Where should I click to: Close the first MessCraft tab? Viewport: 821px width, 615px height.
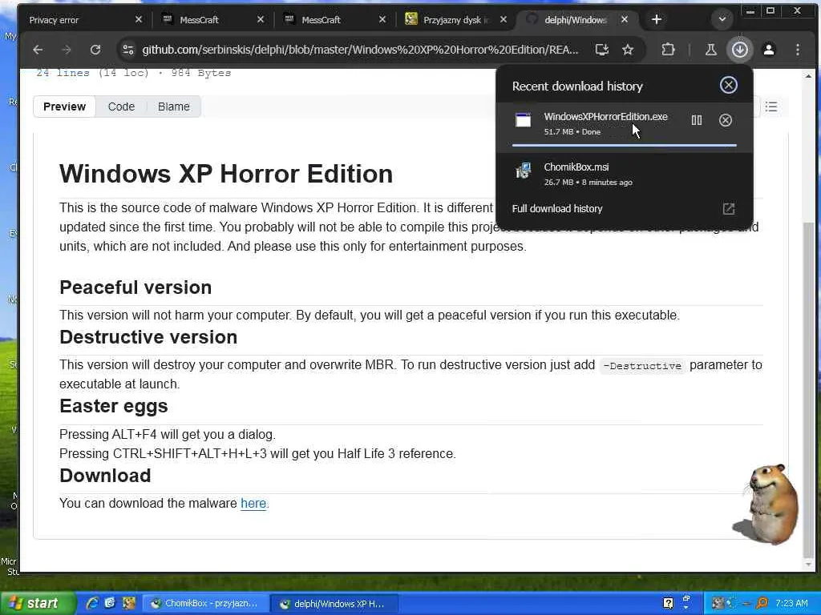261,19
